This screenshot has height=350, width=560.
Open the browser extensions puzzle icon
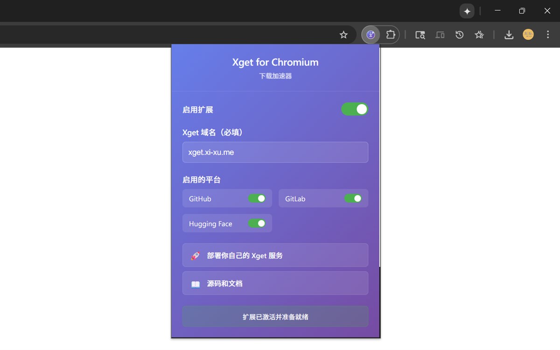click(x=390, y=34)
